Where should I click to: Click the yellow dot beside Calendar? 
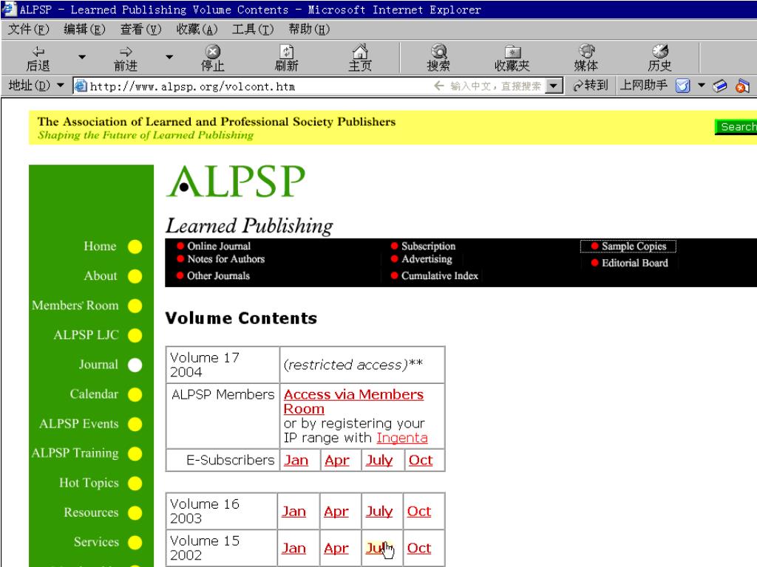135,394
